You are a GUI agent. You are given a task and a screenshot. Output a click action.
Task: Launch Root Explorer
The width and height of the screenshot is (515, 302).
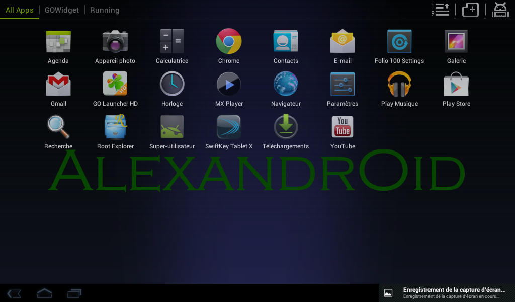pos(115,131)
